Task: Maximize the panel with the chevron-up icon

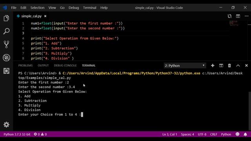Action: pos(238,65)
